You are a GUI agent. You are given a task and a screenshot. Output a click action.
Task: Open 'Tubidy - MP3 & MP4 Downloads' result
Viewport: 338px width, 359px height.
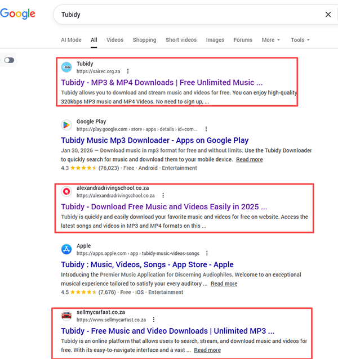click(162, 82)
